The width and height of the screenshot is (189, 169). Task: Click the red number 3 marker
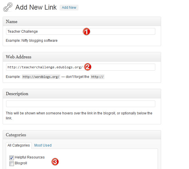coord(55,161)
